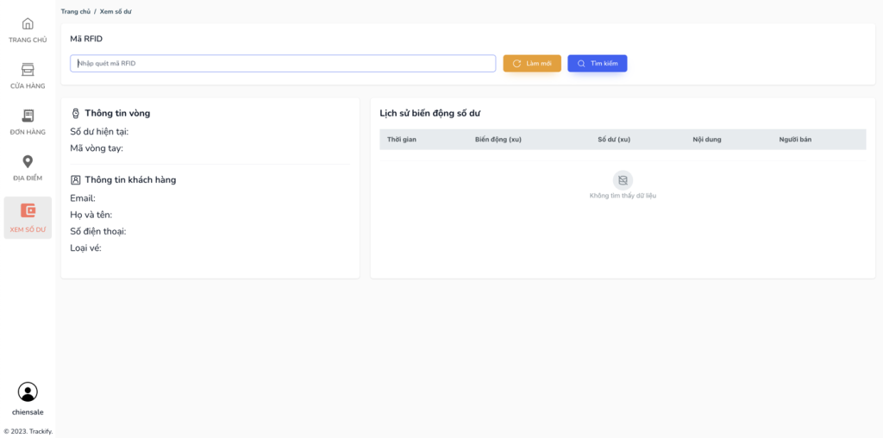Click the magnifier icon in Tìm kiếm button
Viewport: 883px width, 438px height.
pos(581,64)
